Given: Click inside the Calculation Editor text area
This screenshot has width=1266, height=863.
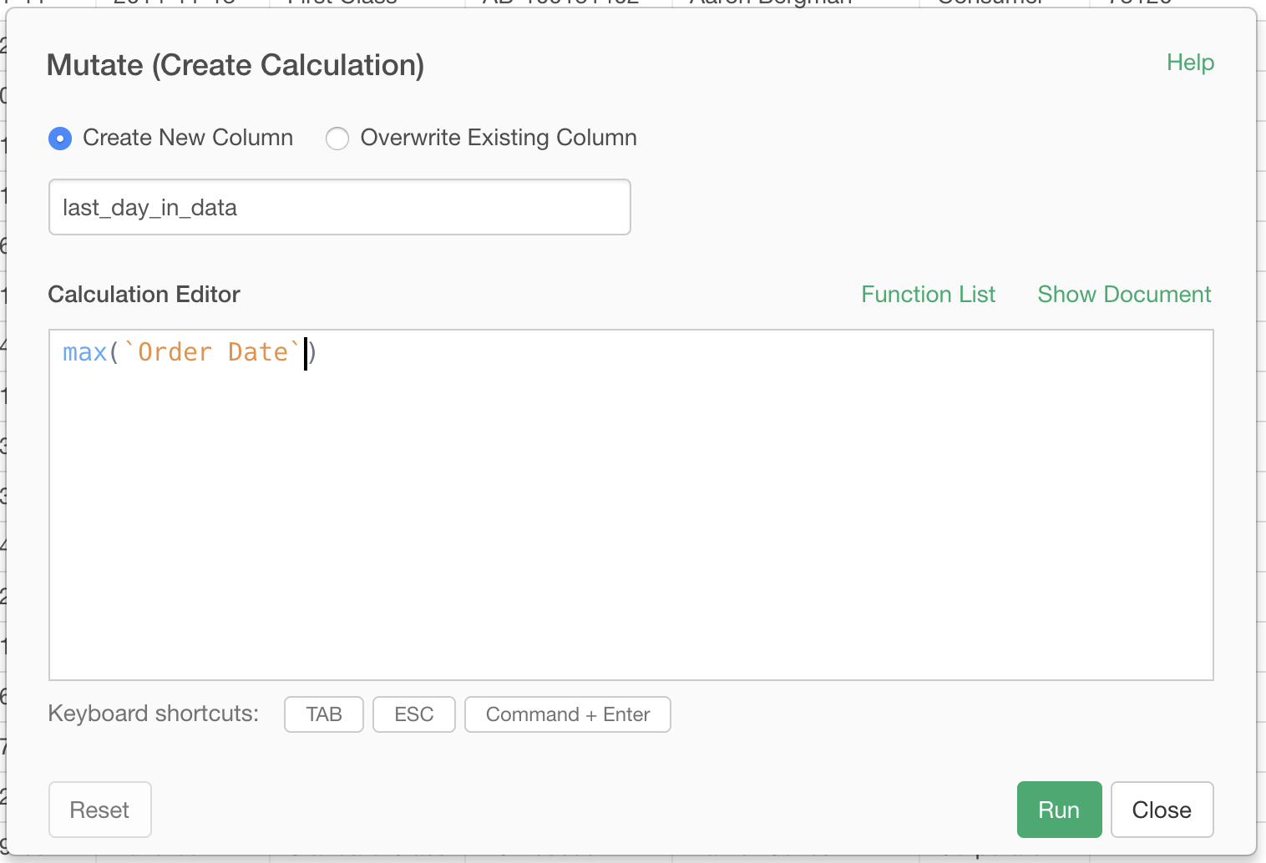Looking at the screenshot, I should coord(631,505).
